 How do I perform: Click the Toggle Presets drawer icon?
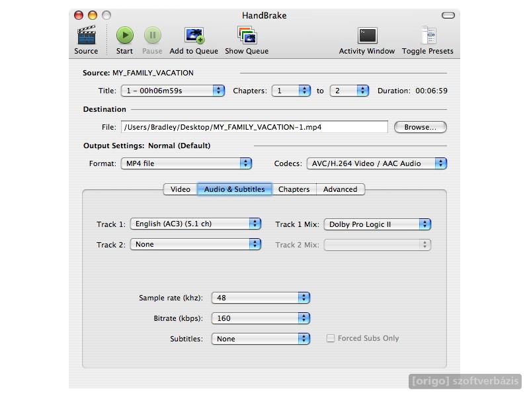[428, 36]
